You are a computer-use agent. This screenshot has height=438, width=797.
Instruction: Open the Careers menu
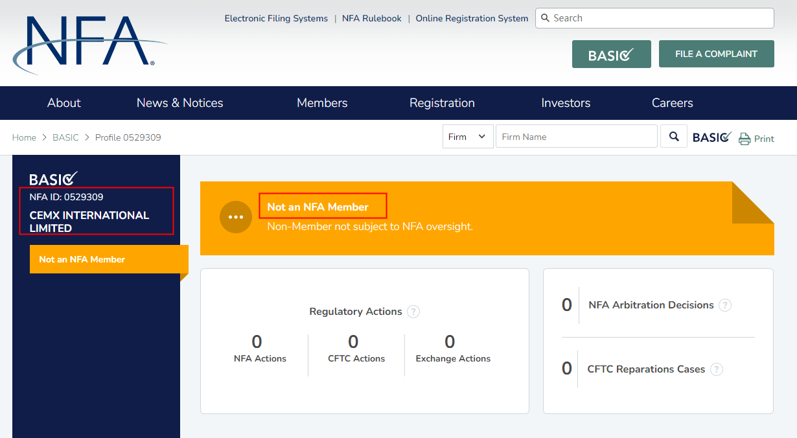[x=673, y=103]
